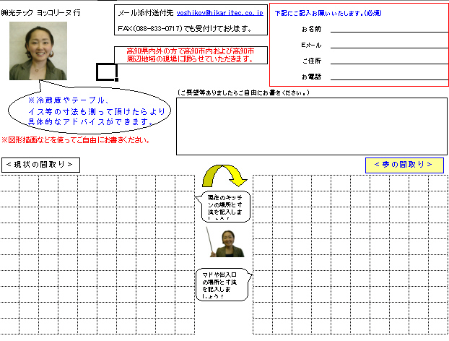Select the red-bordered 高知県内外 notice box
This screenshot has height=341, width=449.
pyautogui.click(x=191, y=55)
